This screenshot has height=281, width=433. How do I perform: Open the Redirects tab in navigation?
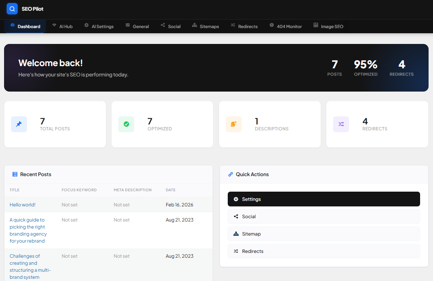[x=244, y=26]
